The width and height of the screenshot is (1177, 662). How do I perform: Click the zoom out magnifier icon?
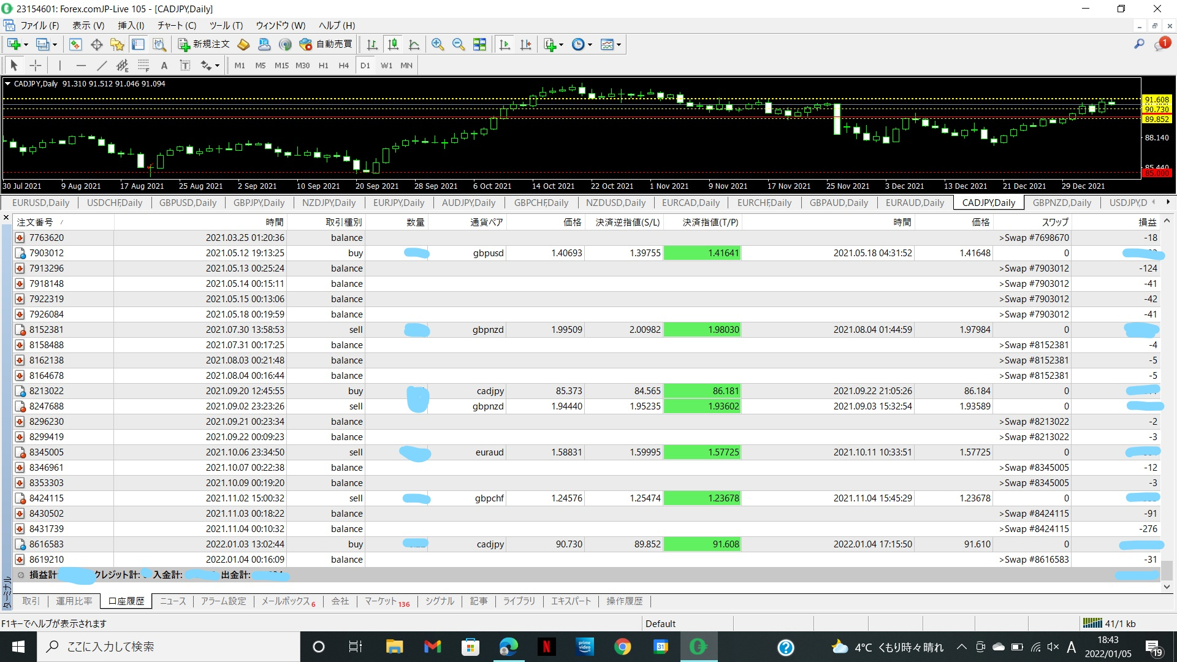point(458,44)
